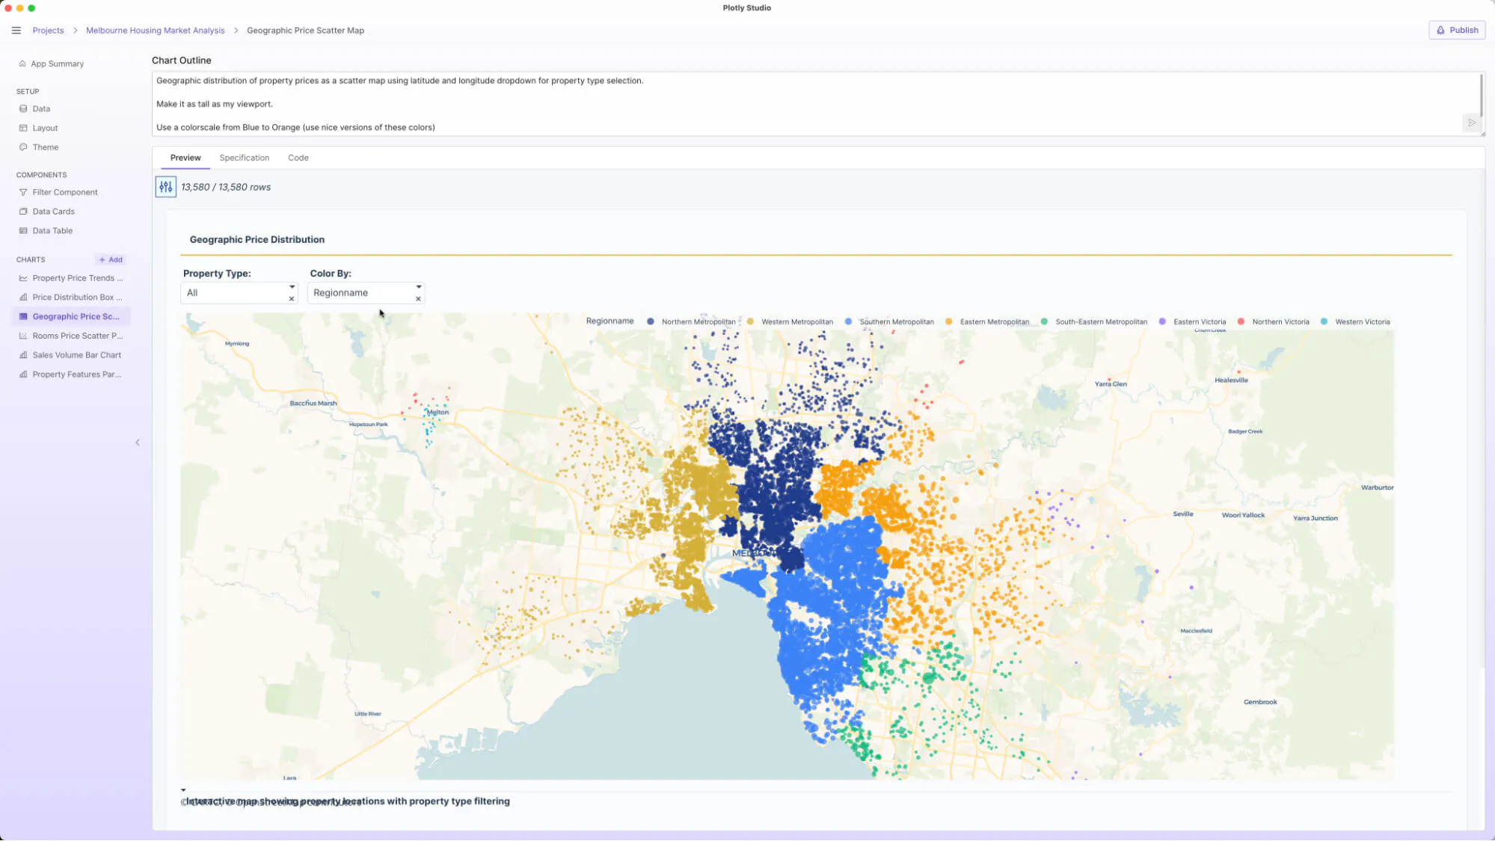1495x841 pixels.
Task: Clear the Property Type selection
Action: (x=292, y=299)
